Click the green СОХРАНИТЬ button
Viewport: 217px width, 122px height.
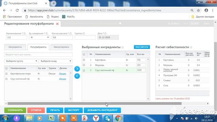pyautogui.click(x=15, y=110)
